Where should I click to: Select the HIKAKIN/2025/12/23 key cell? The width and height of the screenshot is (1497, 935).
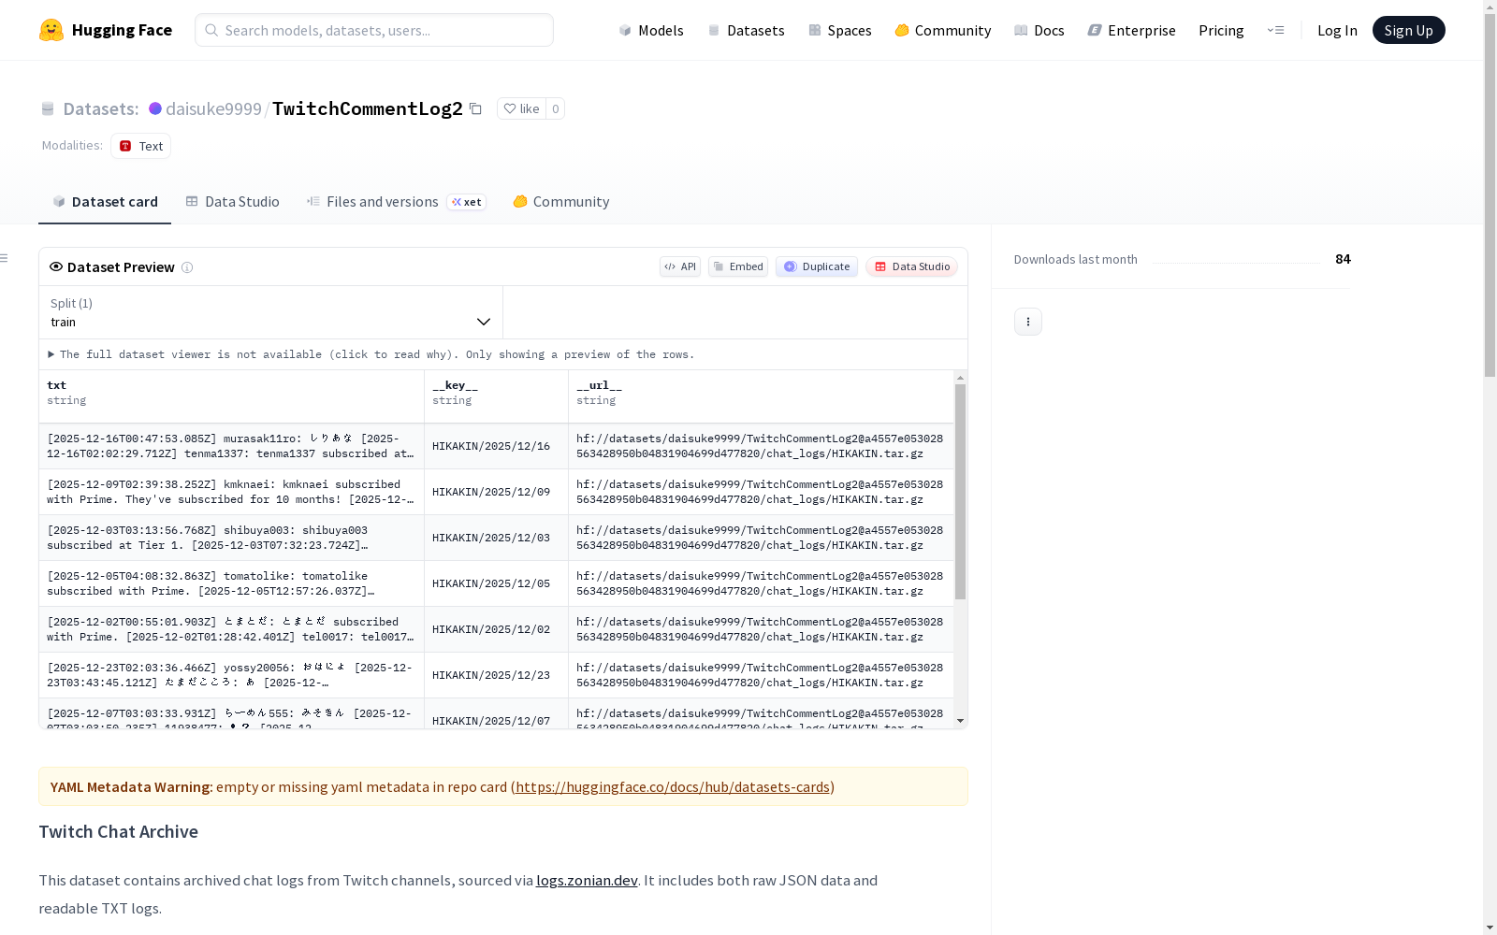(496, 675)
